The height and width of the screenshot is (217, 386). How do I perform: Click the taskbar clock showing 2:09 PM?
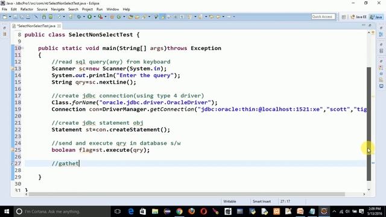375,212
